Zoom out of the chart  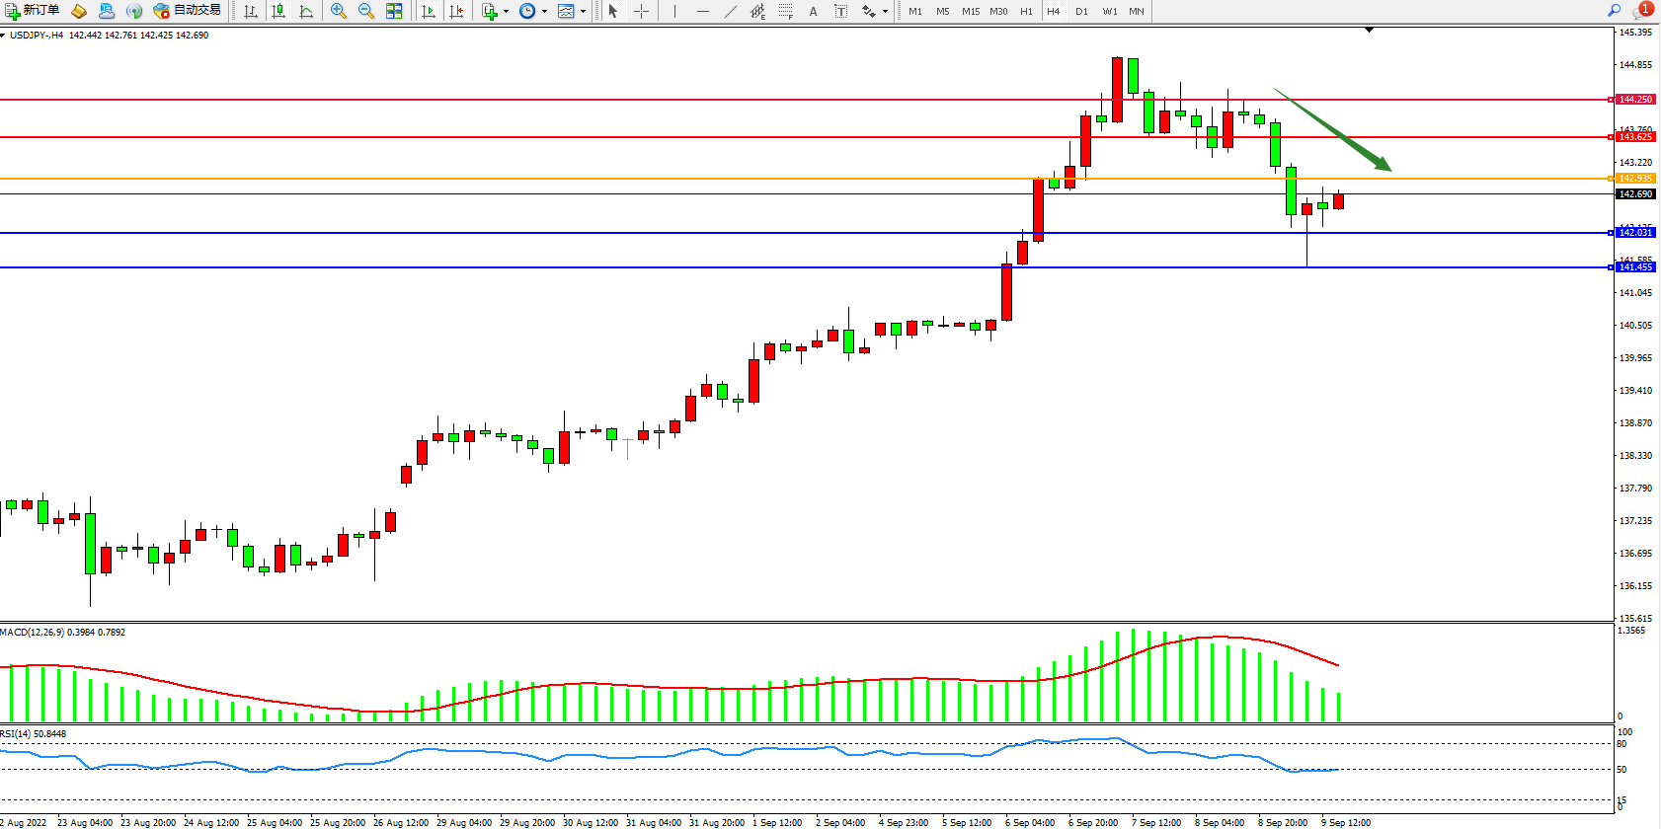[366, 11]
